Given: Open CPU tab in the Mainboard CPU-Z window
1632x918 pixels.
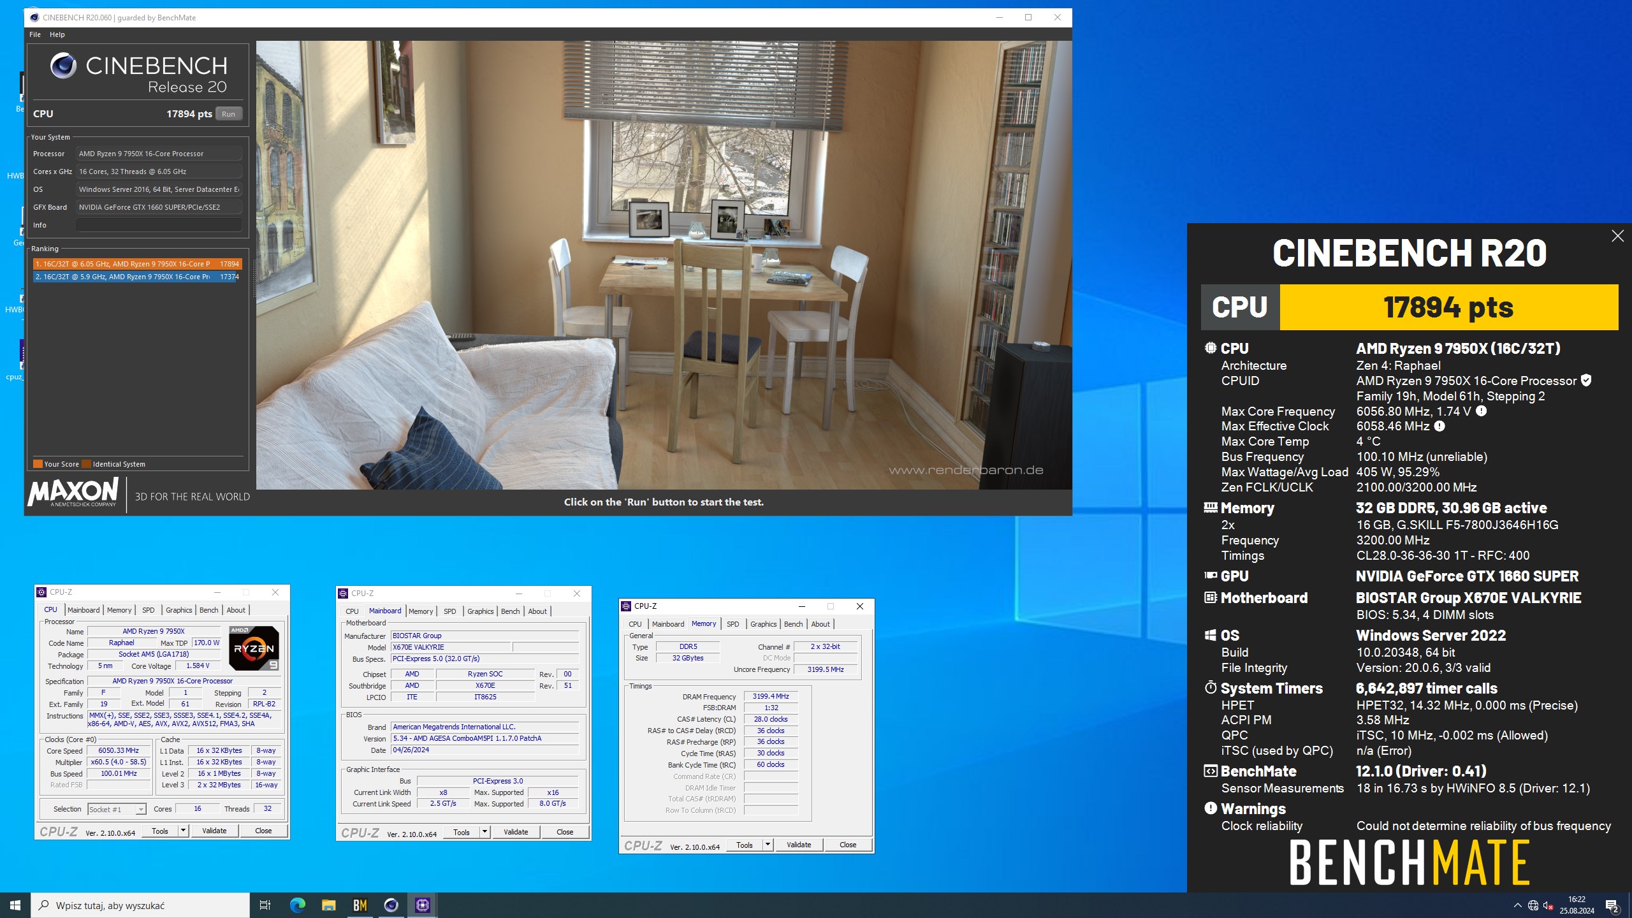Looking at the screenshot, I should (352, 611).
